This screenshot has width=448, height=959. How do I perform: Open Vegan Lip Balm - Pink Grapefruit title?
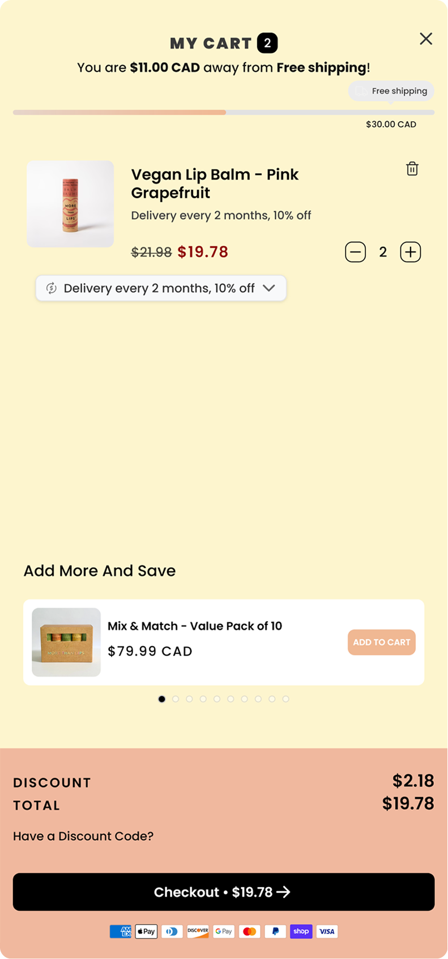tap(215, 183)
